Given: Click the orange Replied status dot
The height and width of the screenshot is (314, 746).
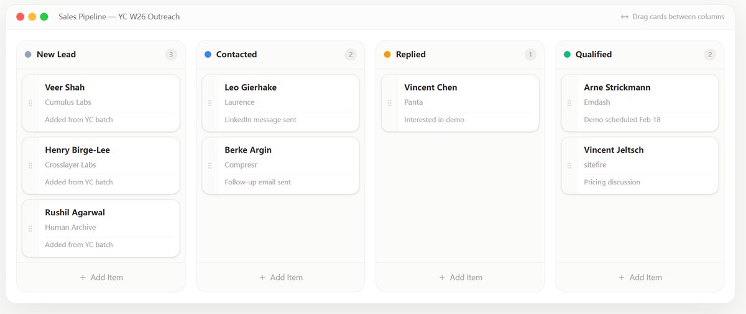Looking at the screenshot, I should [x=387, y=55].
